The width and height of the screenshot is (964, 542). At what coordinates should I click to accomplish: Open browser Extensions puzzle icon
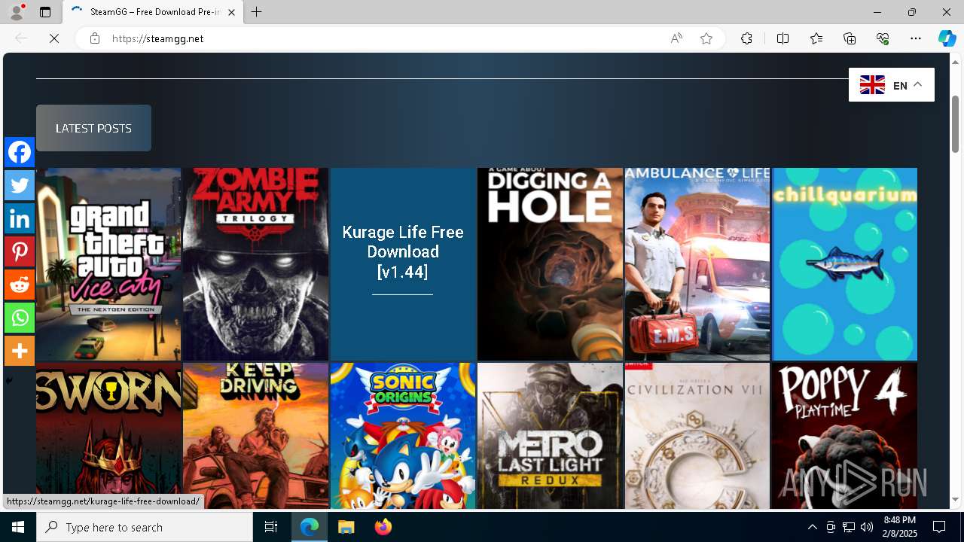pos(746,38)
